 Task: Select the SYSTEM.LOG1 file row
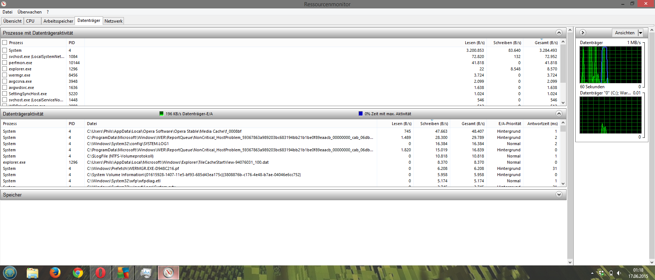pyautogui.click(x=280, y=144)
